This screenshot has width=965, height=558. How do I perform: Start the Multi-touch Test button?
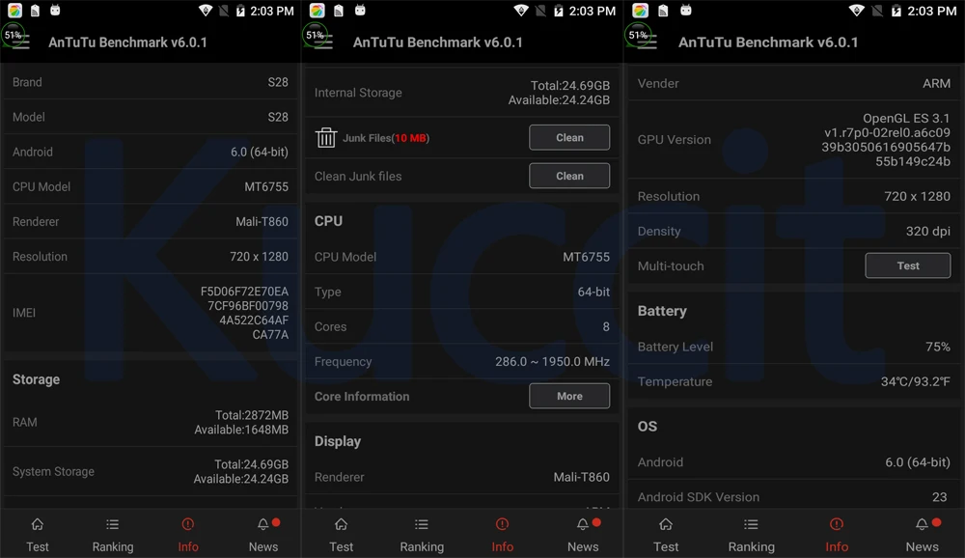coord(908,265)
